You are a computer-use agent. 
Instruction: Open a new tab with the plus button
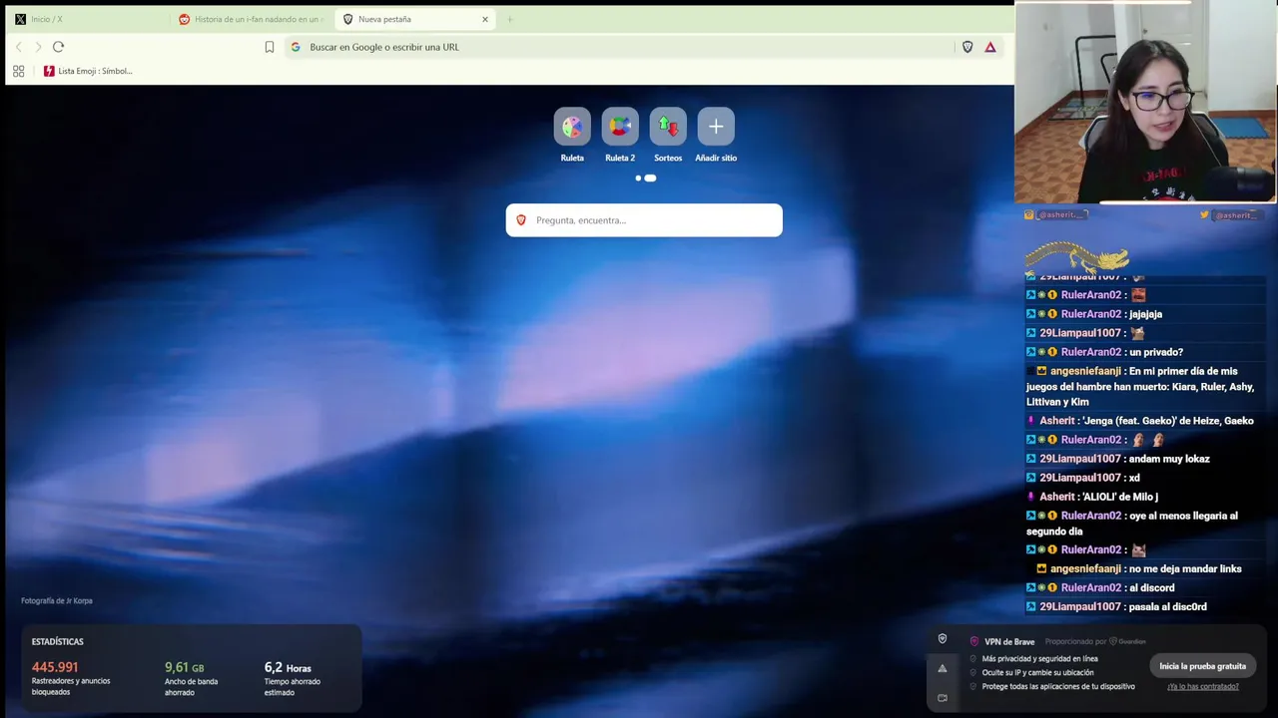(x=509, y=19)
